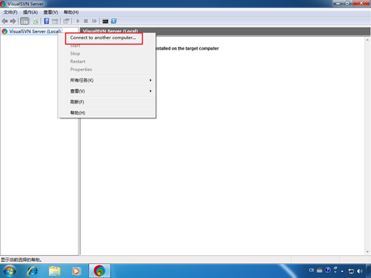The width and height of the screenshot is (371, 278).
Task: Launch Internet Explorer from the taskbar
Action: point(32,271)
